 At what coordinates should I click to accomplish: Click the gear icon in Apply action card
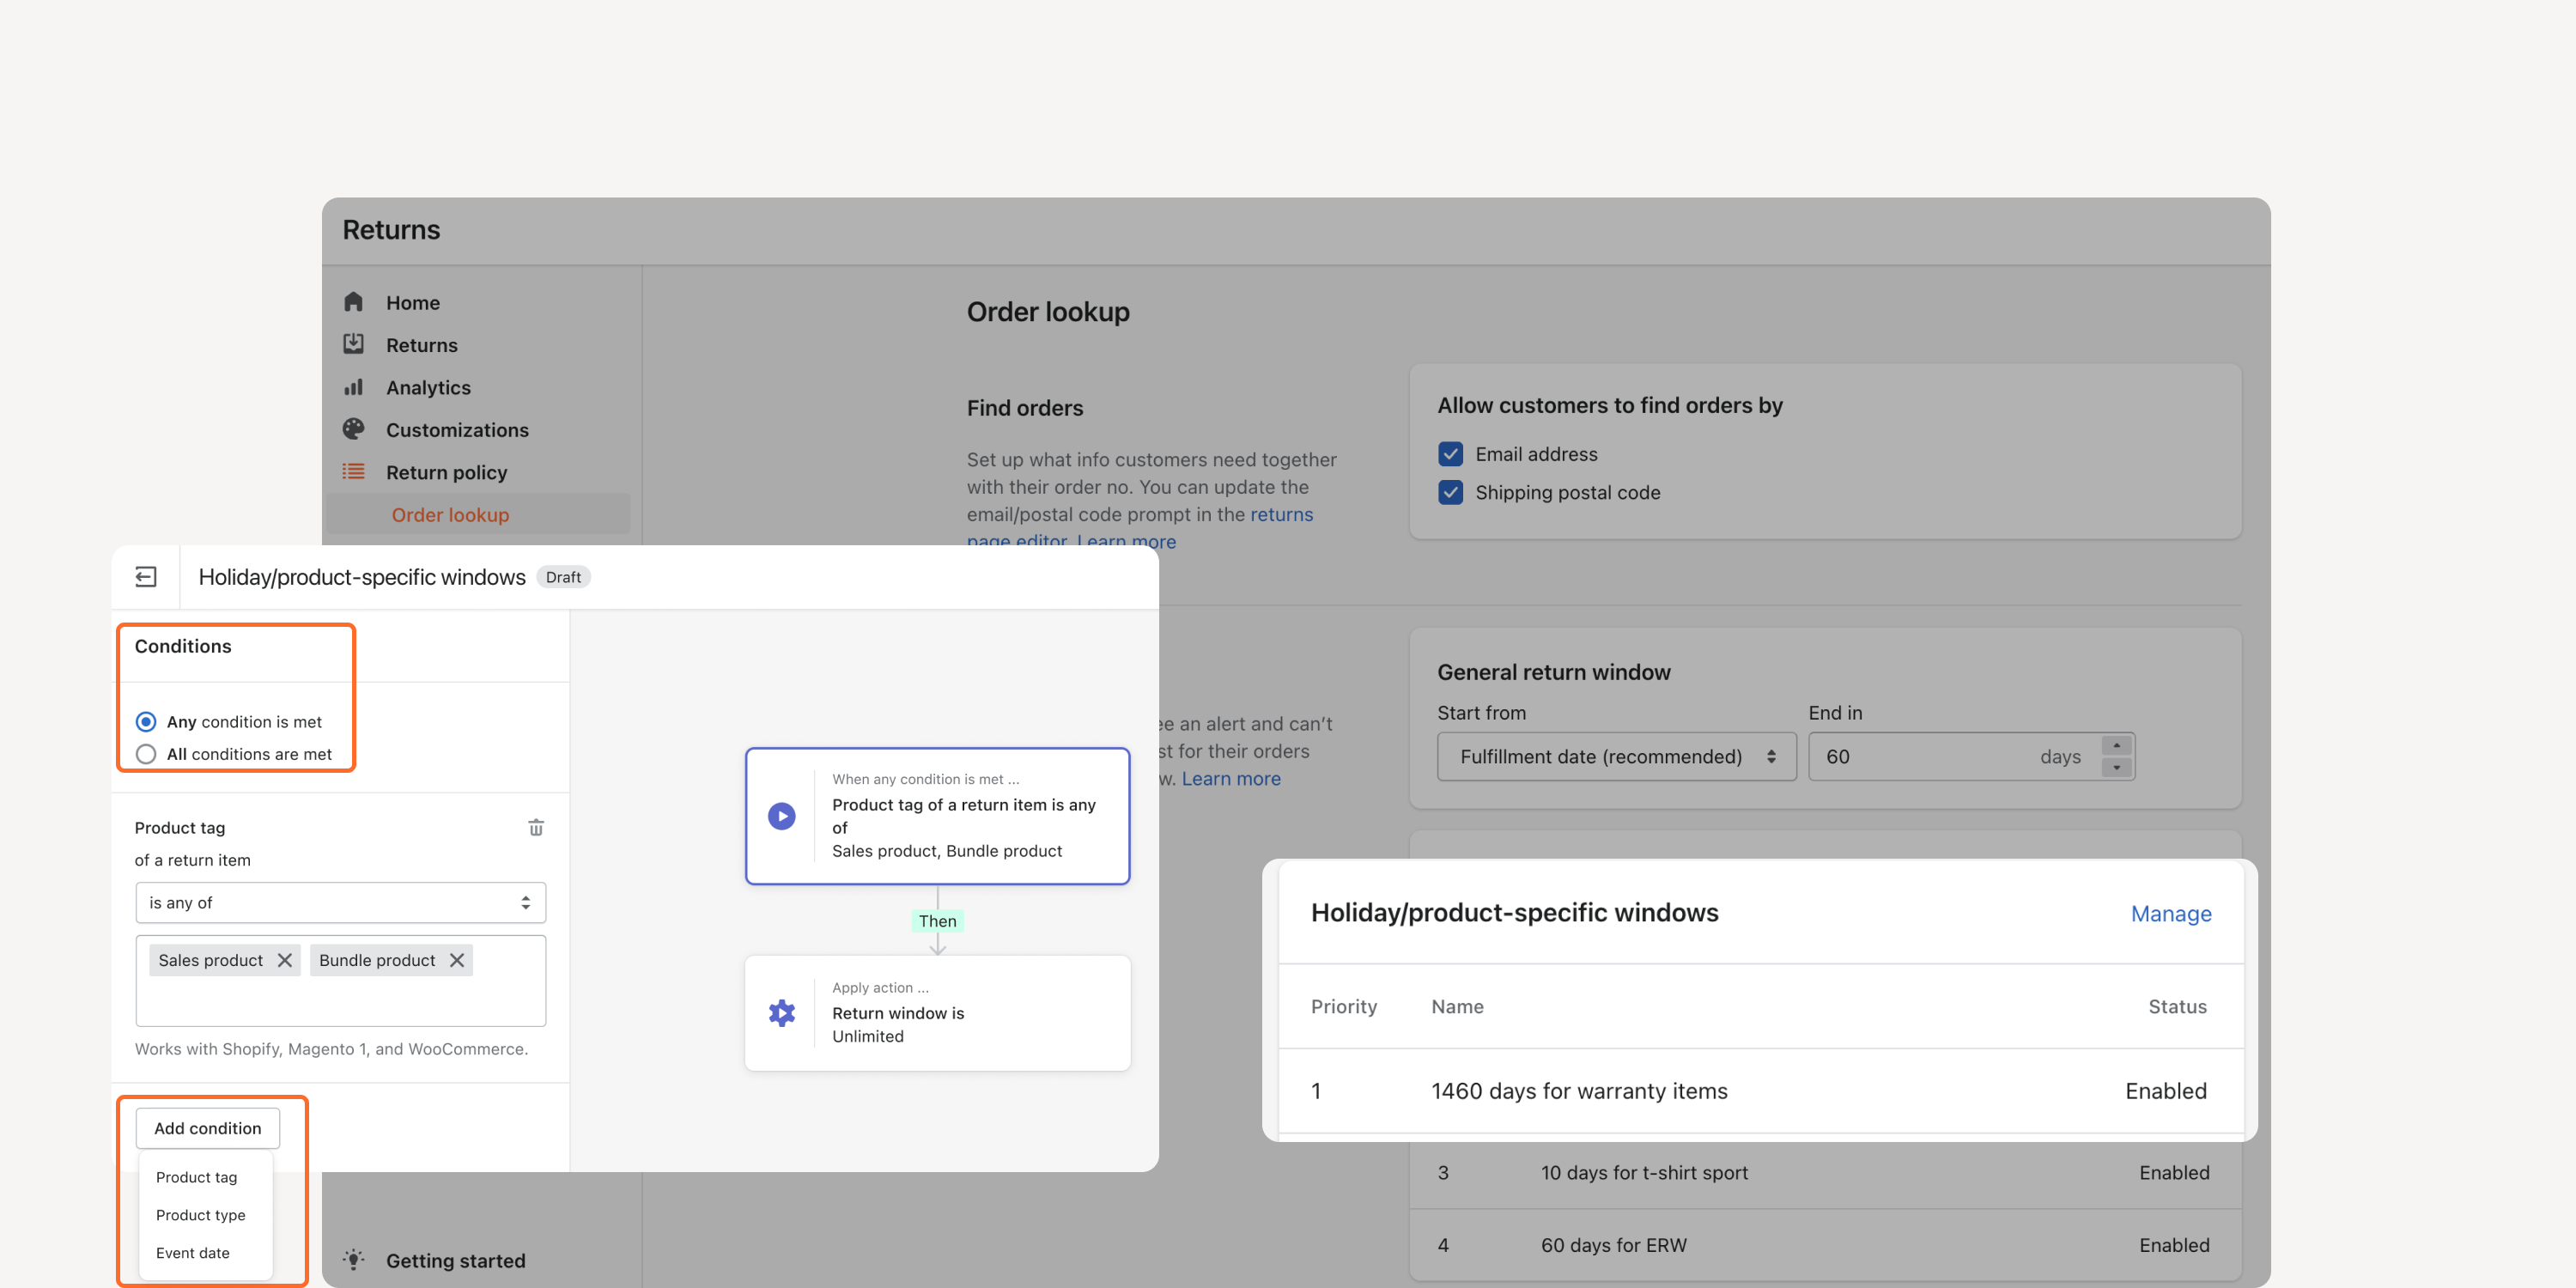point(781,1013)
